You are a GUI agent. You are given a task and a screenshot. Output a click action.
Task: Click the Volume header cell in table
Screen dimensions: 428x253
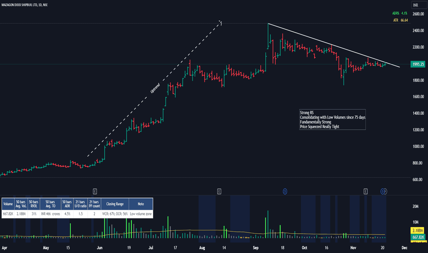point(8,204)
